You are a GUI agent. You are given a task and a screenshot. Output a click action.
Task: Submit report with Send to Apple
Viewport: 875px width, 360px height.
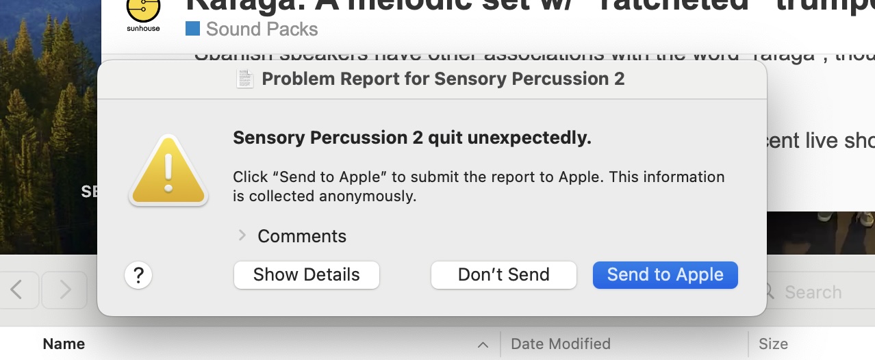tap(665, 275)
